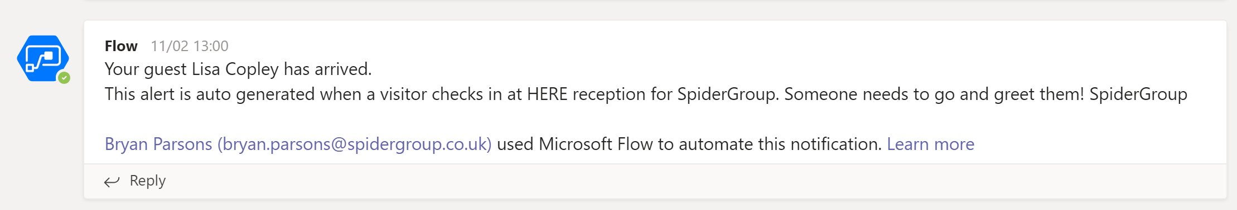Click 'Someone needs to go and greet them!'
Screen dimensions: 1237x210
[x=934, y=94]
